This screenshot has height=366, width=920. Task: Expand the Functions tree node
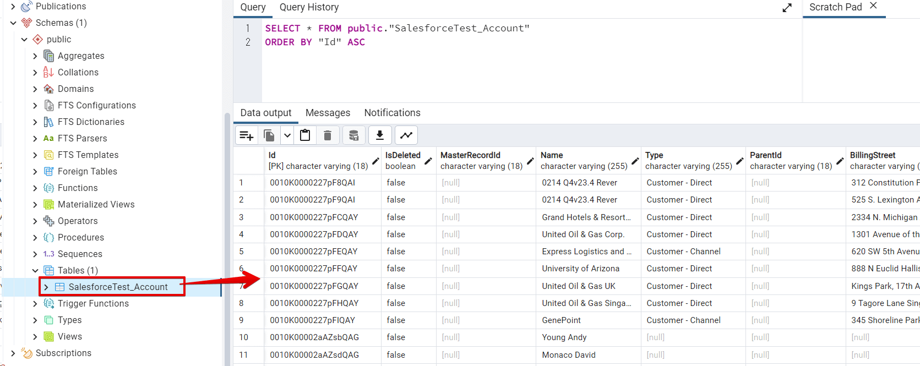tap(35, 188)
